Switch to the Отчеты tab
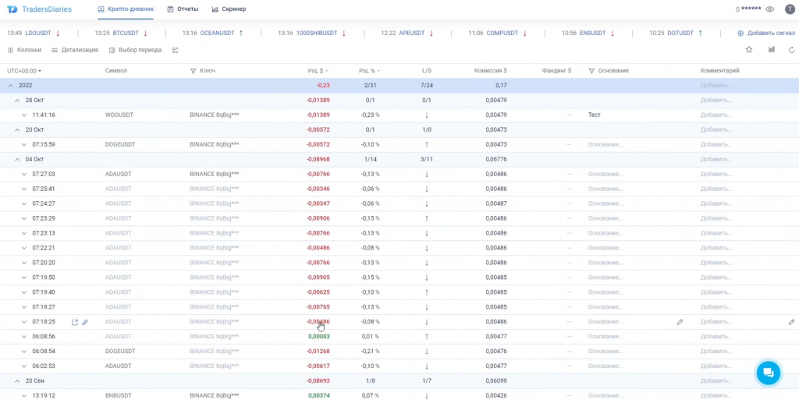The image size is (799, 403). pos(183,9)
